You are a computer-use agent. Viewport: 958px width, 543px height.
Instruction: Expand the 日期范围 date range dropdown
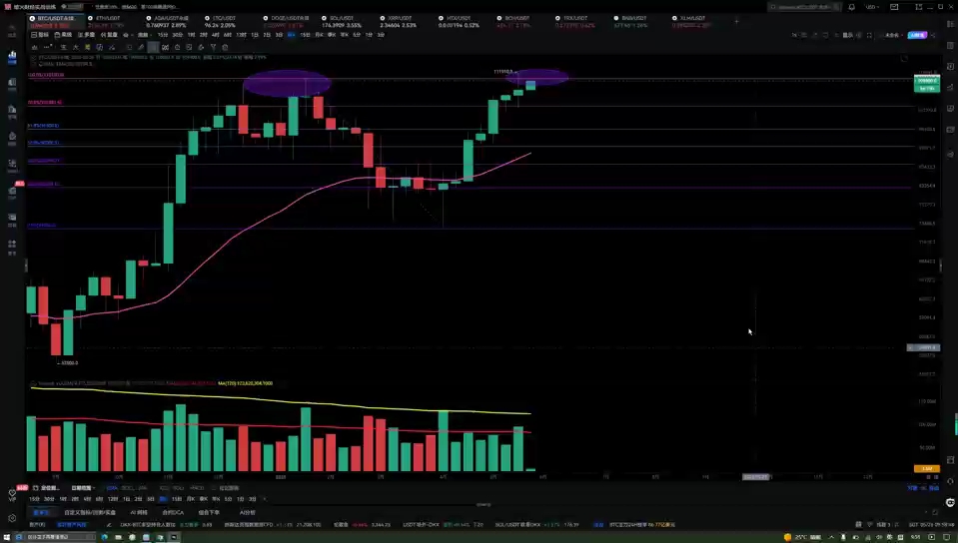tap(83, 488)
